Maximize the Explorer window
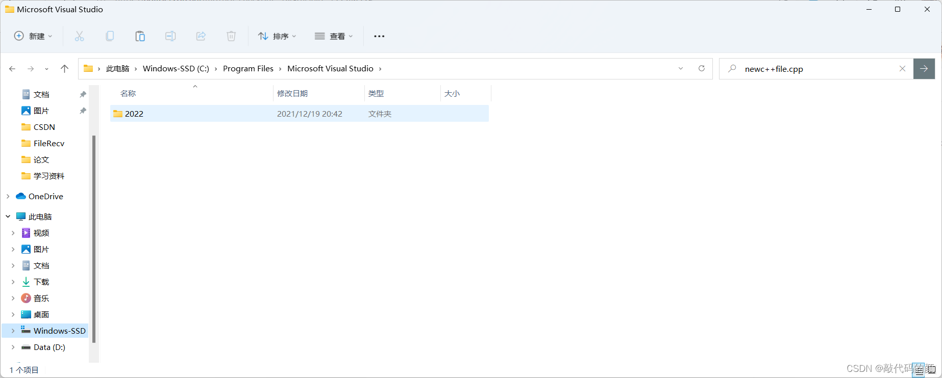 pyautogui.click(x=898, y=9)
